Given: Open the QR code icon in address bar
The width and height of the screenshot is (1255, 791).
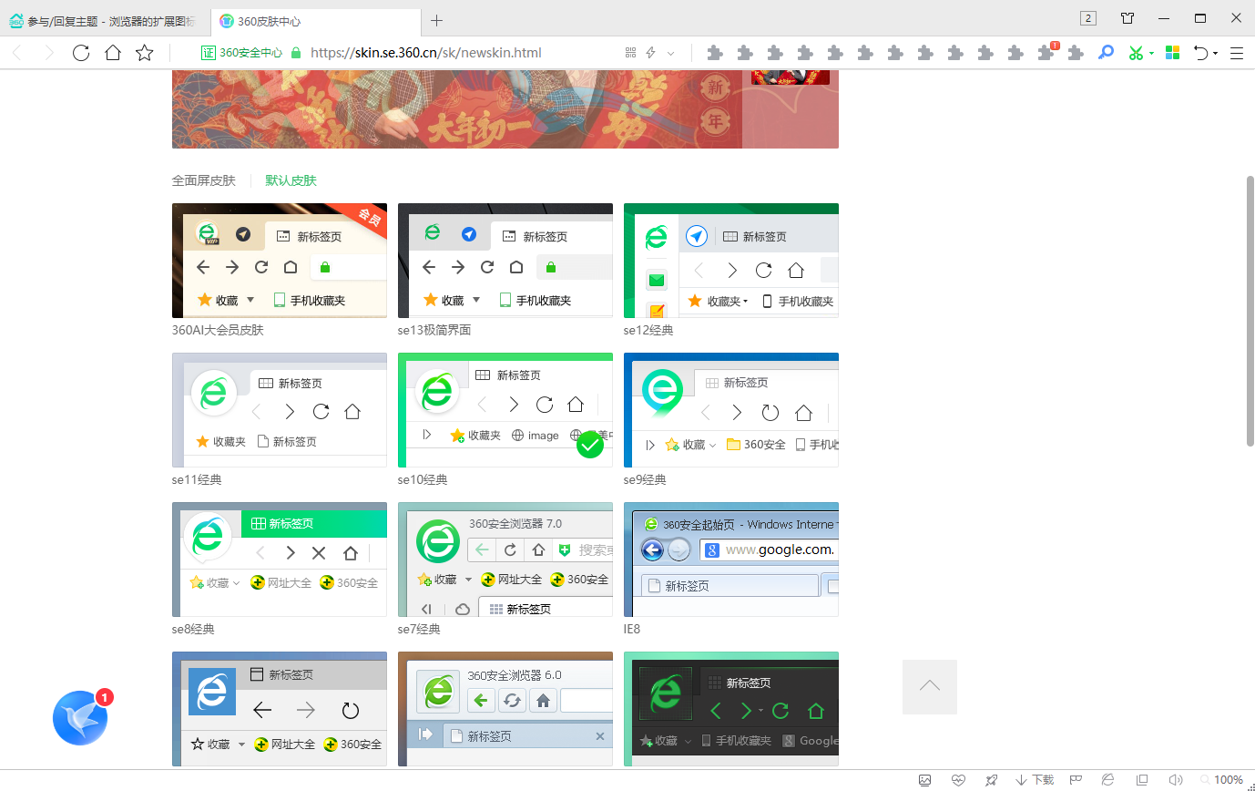Looking at the screenshot, I should pos(630,53).
